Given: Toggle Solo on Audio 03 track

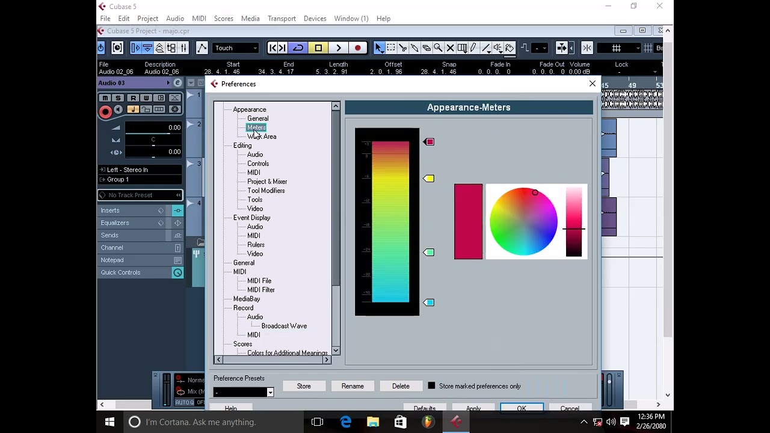Looking at the screenshot, I should click(x=119, y=98).
